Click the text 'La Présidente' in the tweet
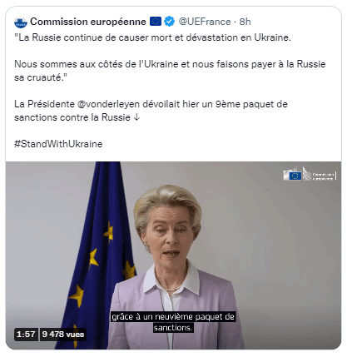Viewport: 347px width, 357px height. [44, 104]
